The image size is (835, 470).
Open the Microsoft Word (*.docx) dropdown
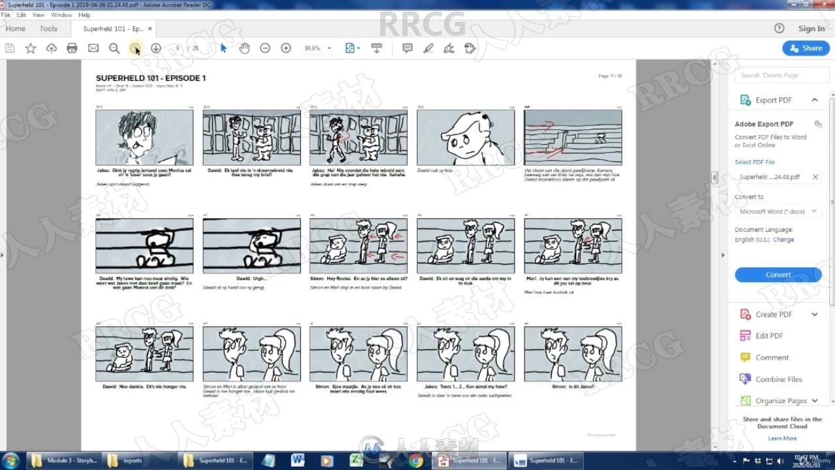click(x=778, y=211)
